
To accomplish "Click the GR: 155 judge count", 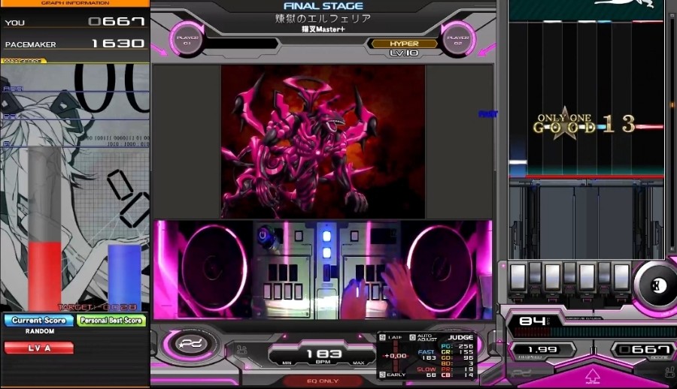I will tap(457, 352).
